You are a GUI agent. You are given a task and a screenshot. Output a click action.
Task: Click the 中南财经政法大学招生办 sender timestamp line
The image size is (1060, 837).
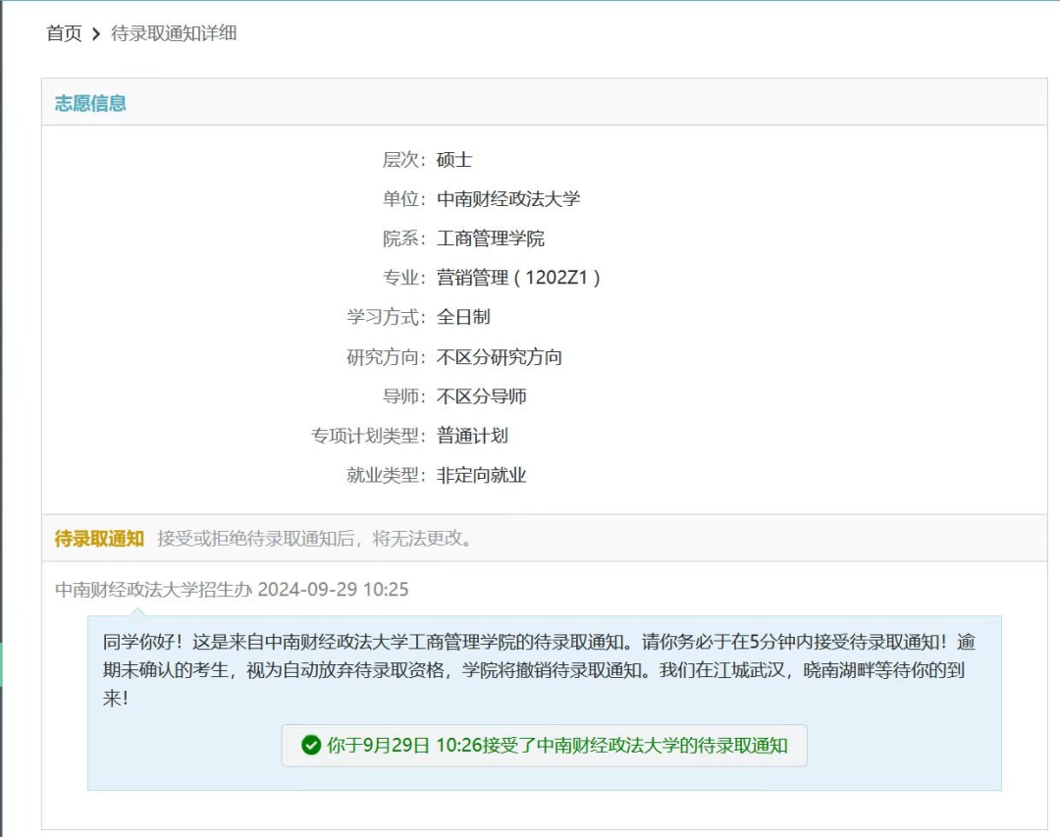click(x=232, y=590)
